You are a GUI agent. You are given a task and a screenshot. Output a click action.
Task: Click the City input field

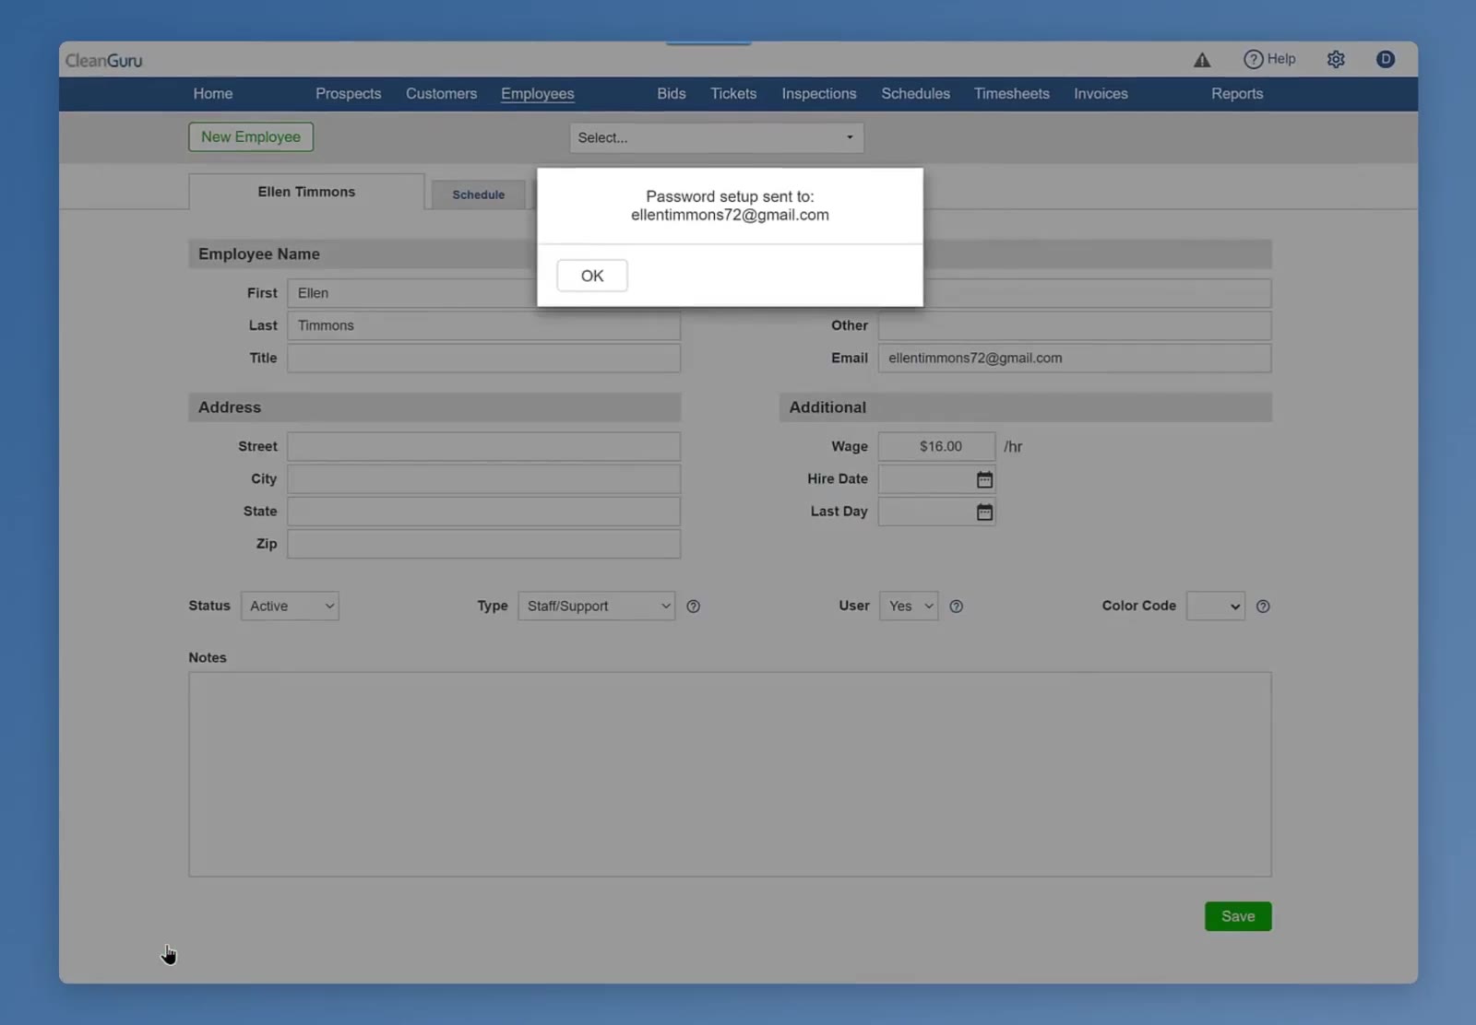(483, 478)
